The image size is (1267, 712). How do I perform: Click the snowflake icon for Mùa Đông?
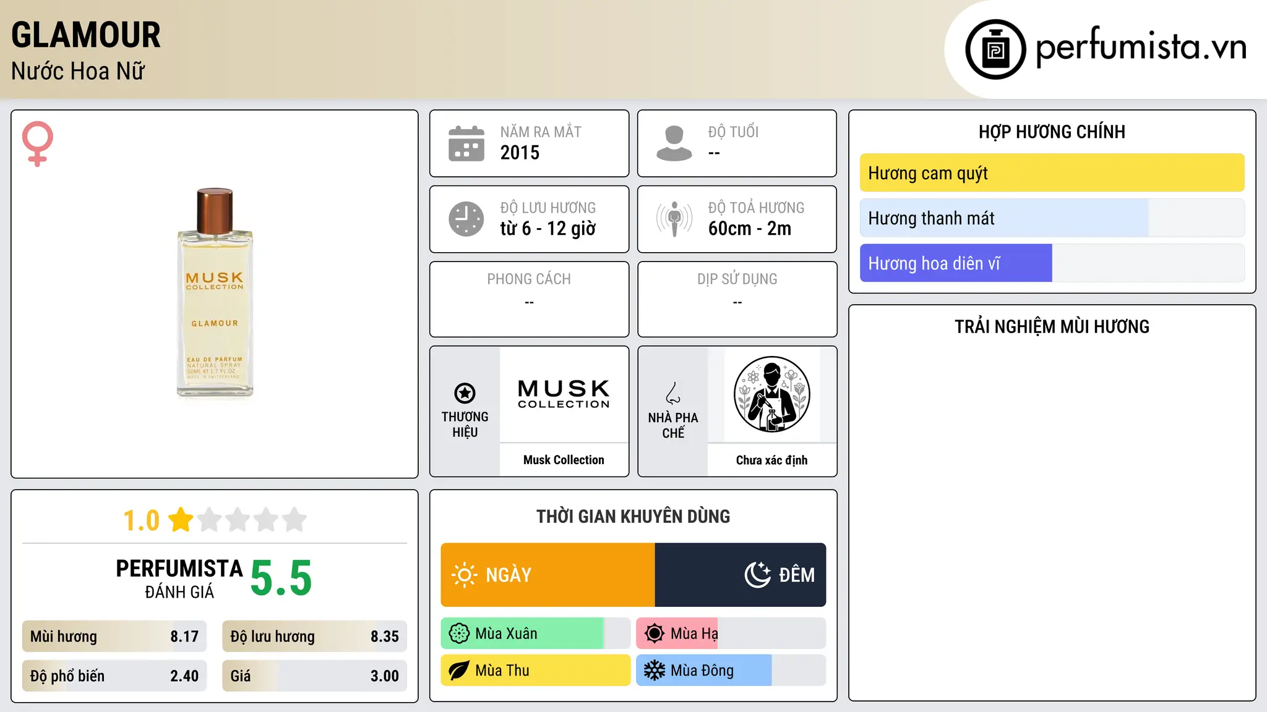pos(655,671)
